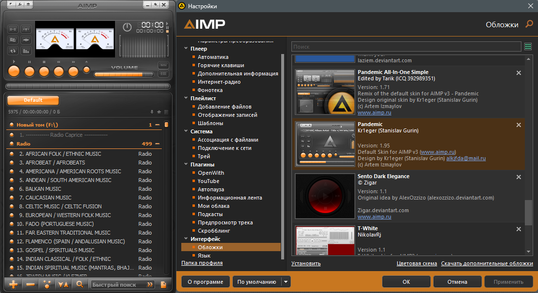Image resolution: width=538 pixels, height=293 pixels.
Task: Click the add files plus icon
Action: click(x=13, y=284)
